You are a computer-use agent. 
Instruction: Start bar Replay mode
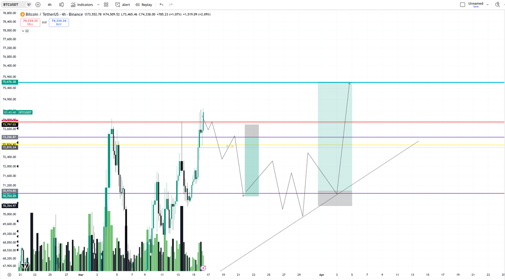144,5
